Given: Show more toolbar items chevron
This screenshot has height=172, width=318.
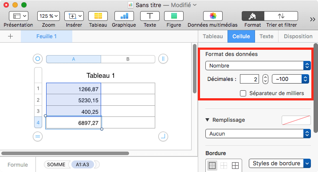Looking at the screenshot, I should [x=313, y=19].
